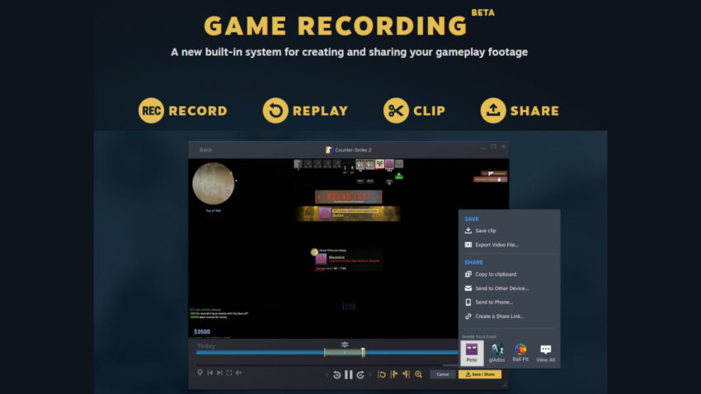
Task: Open View All chats list
Action: (x=545, y=353)
